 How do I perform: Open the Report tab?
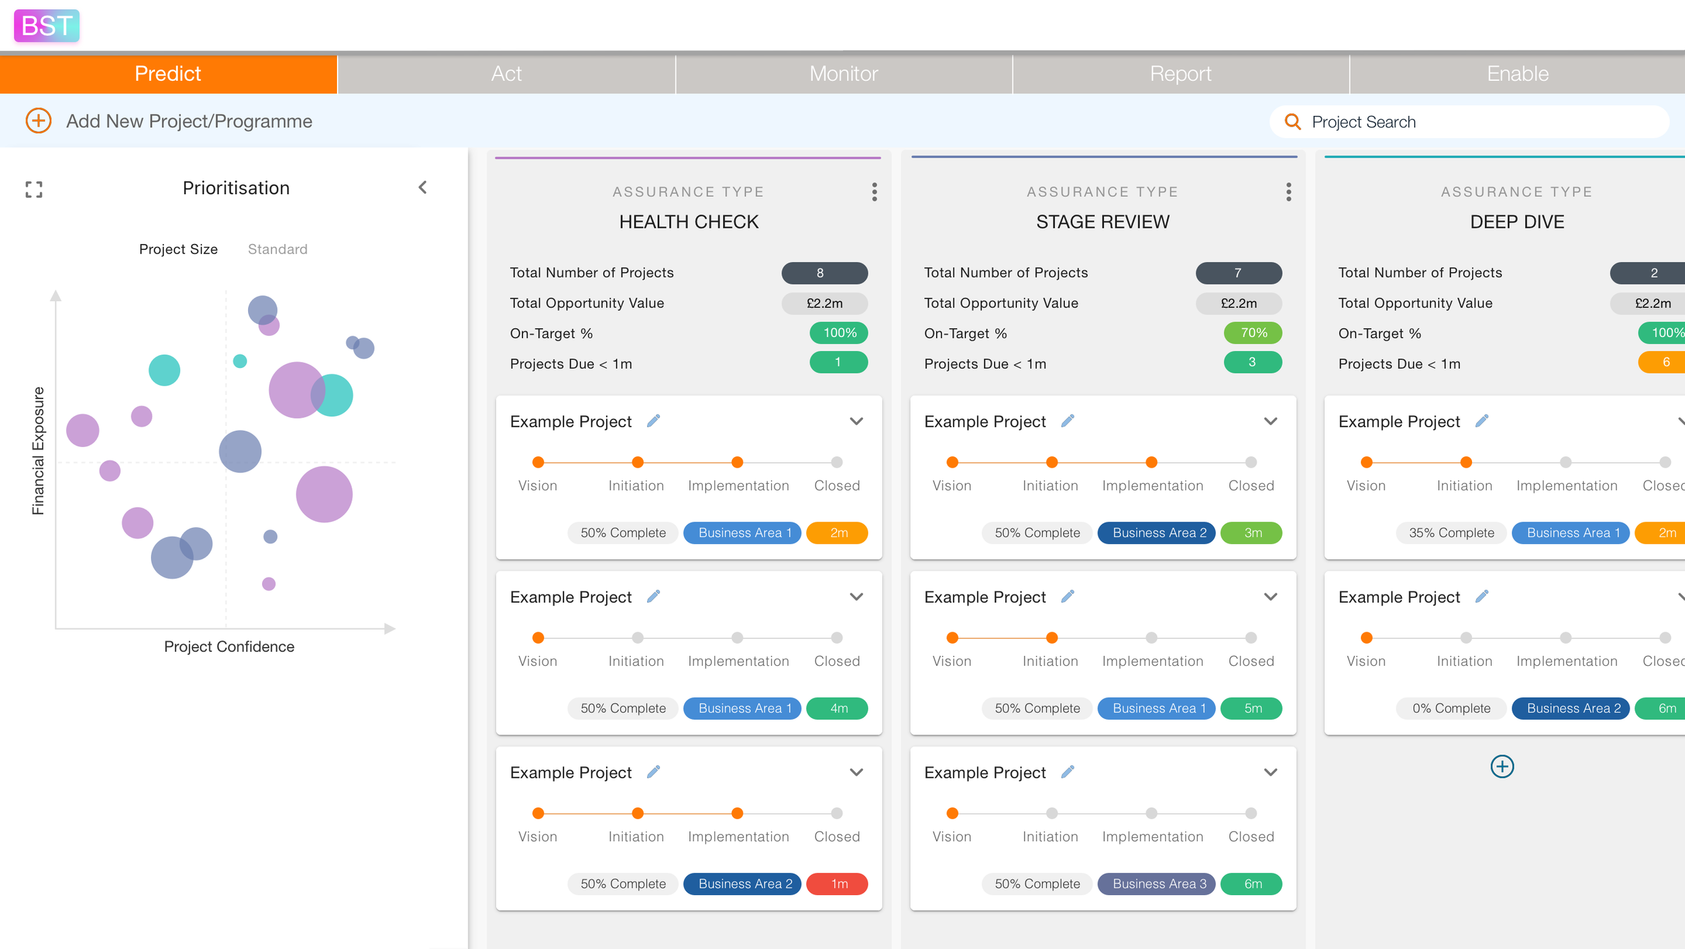[1180, 74]
